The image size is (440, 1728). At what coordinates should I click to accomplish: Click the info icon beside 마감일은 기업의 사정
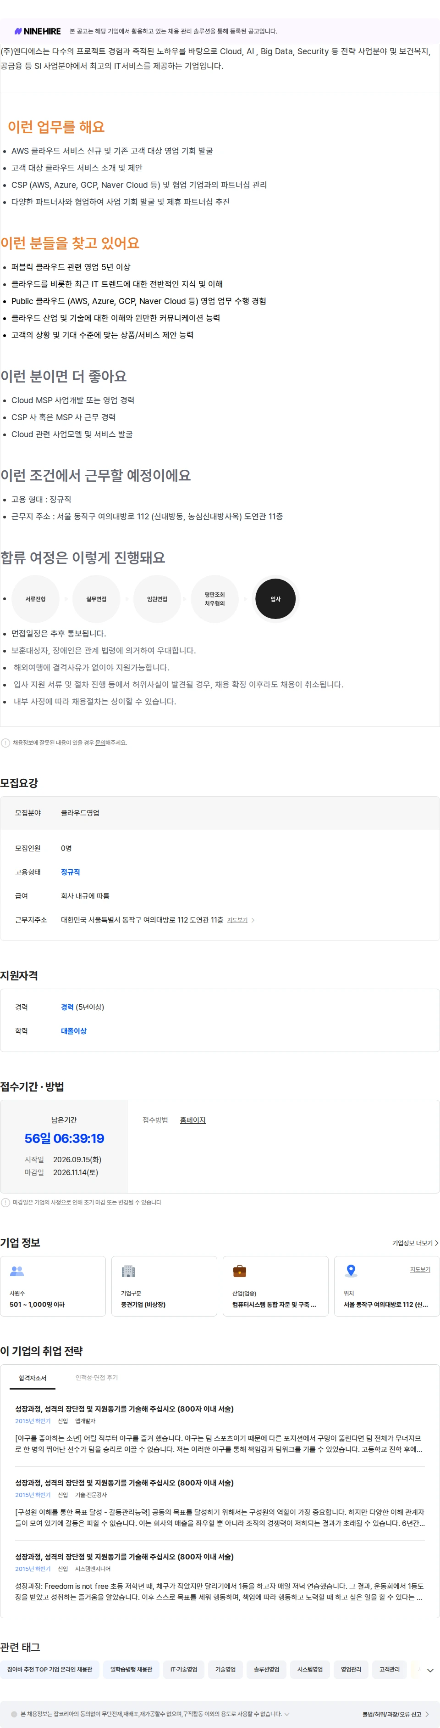coord(5,1202)
